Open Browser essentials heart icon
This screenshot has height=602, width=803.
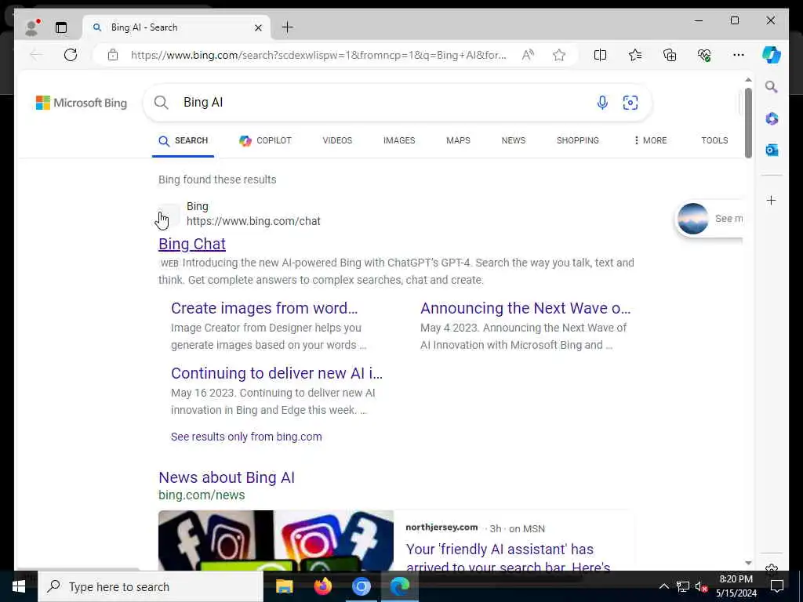[x=704, y=55]
